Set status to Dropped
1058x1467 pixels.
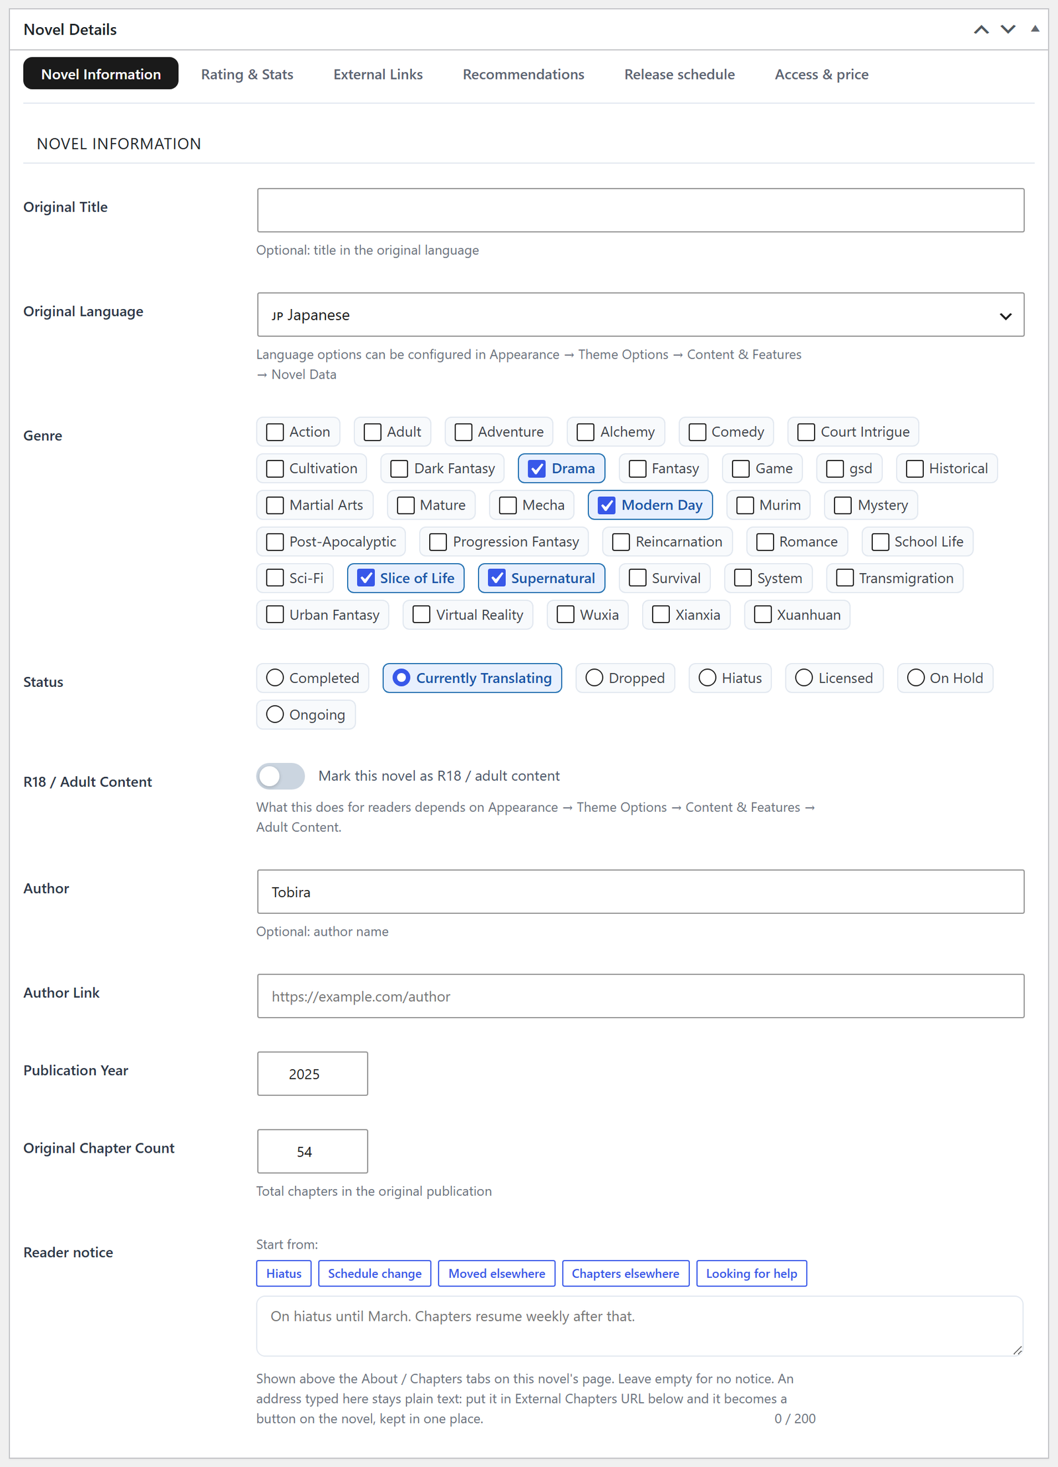pos(594,678)
